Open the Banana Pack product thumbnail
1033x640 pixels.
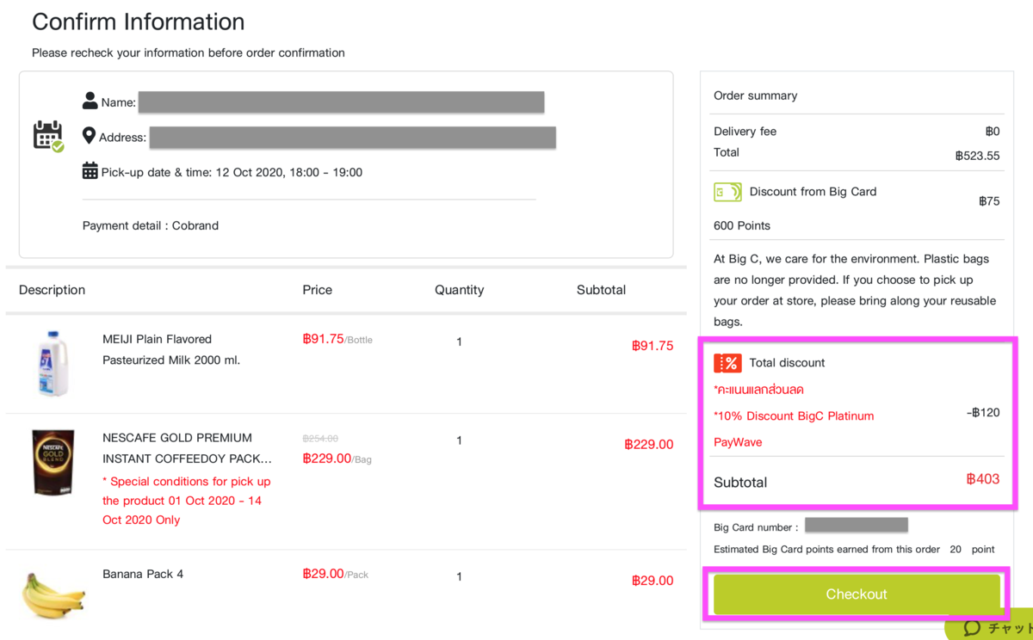(53, 594)
